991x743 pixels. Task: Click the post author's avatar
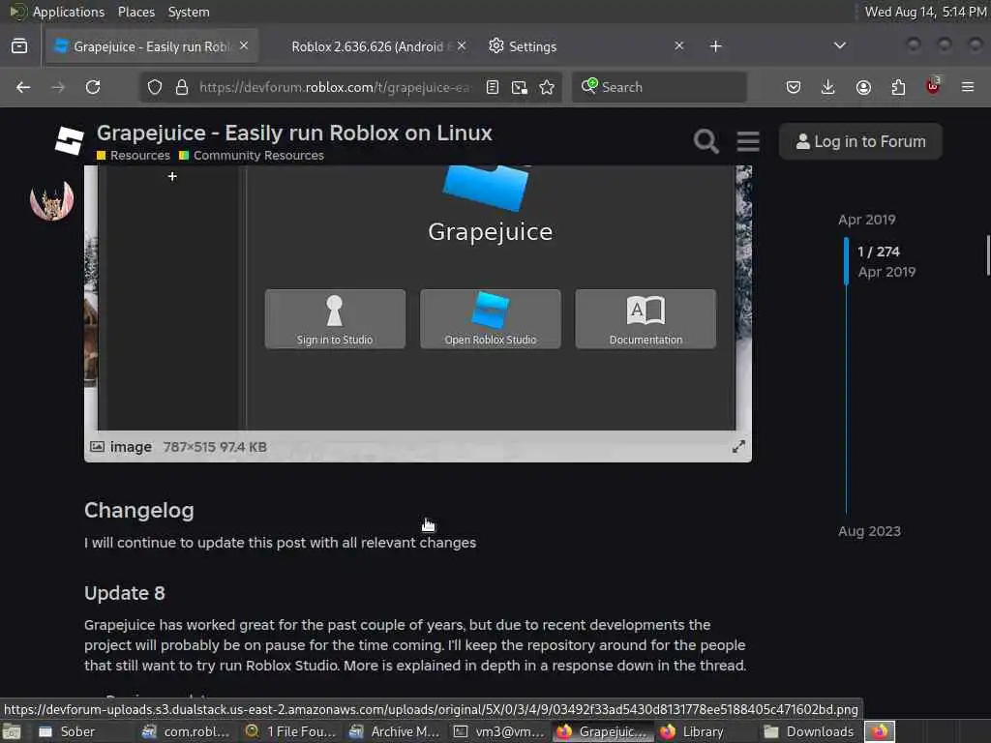(52, 200)
